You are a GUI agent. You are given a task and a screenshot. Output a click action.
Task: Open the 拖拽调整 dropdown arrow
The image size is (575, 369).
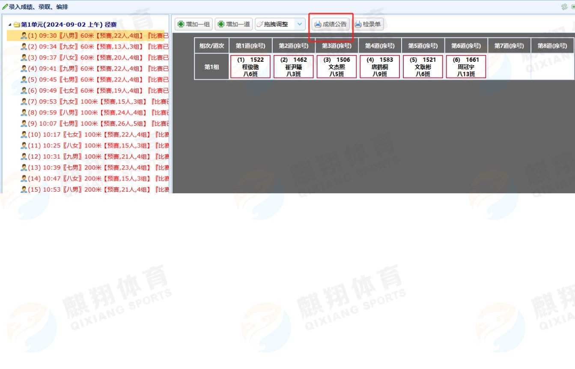point(299,24)
